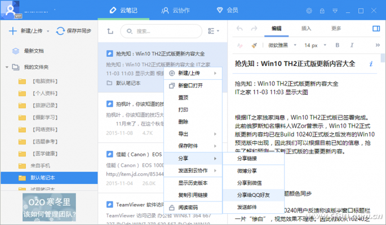Screen dimensions: 386x225
Task: Select 微博分享 in submenu
Action: click(254, 171)
